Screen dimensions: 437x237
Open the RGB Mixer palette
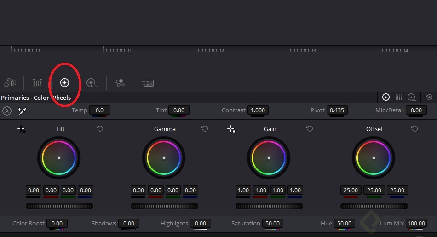(x=120, y=83)
